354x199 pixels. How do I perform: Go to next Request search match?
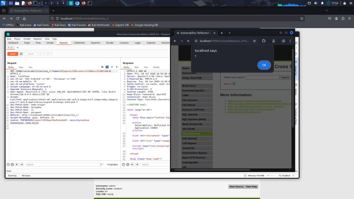22,165
